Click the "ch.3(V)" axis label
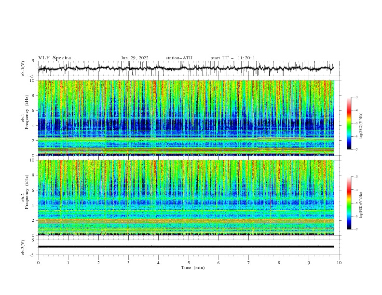 [x=23, y=247]
